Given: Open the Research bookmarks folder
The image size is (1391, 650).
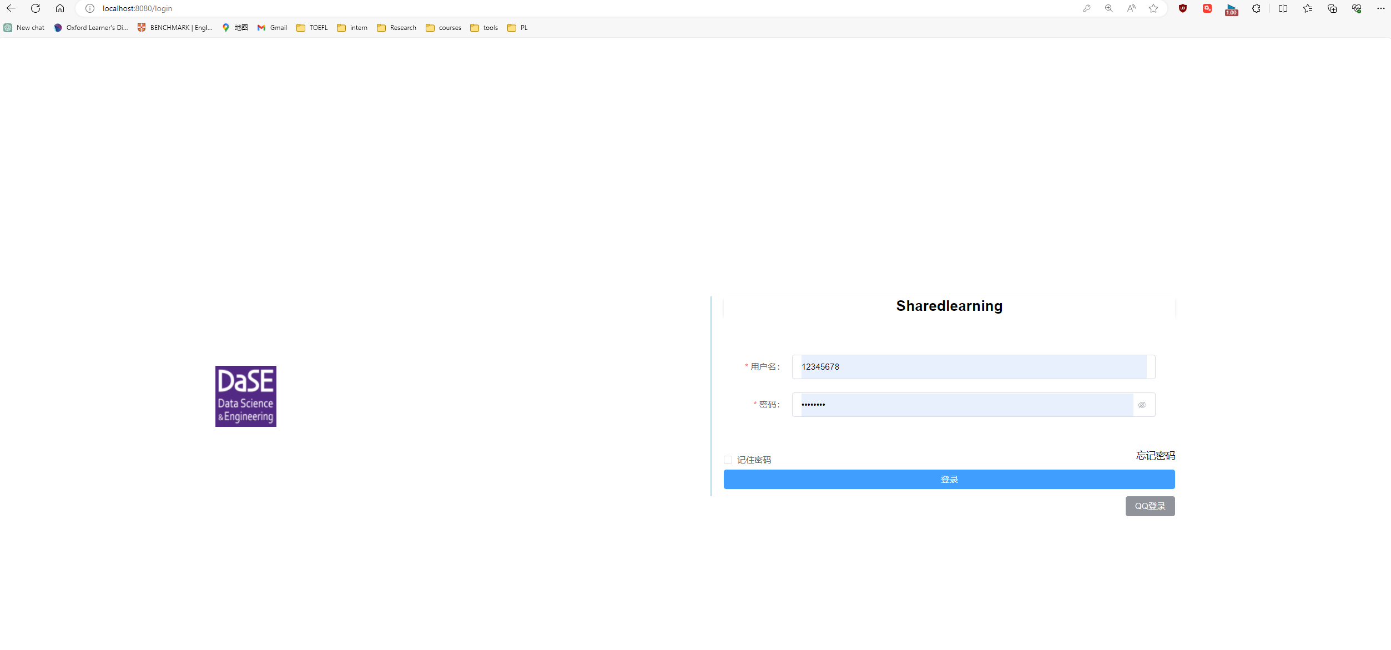Looking at the screenshot, I should point(402,28).
